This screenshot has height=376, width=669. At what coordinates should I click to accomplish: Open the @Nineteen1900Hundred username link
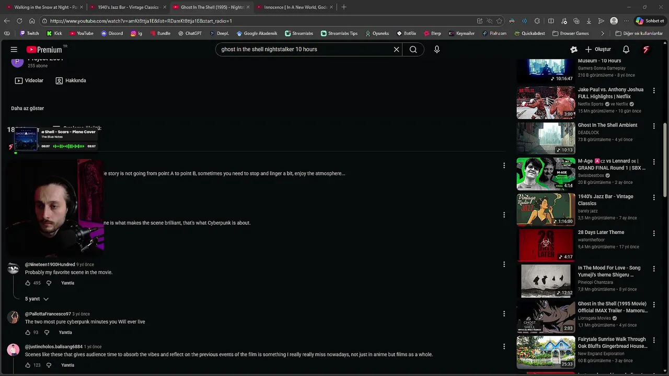[x=50, y=265]
